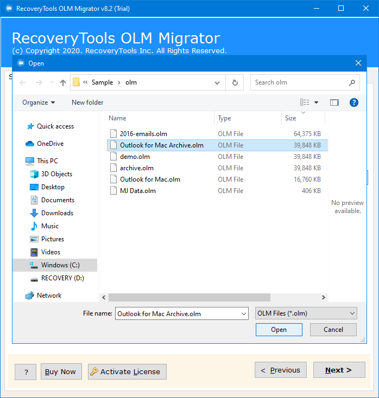Expand hidden breadcrumb path chevrons
Viewport: 379px width, 398px height.
[x=85, y=82]
